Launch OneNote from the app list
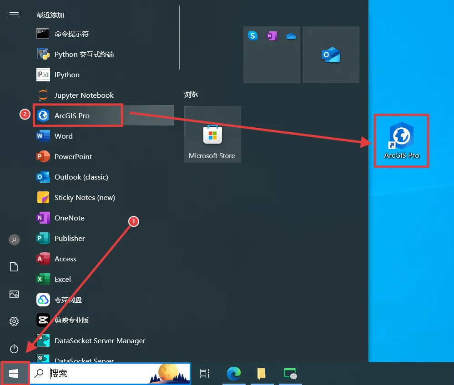Image resolution: width=454 pixels, height=385 pixels. click(x=104, y=218)
